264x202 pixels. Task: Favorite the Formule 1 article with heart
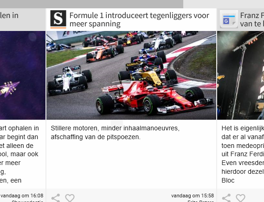(70, 198)
